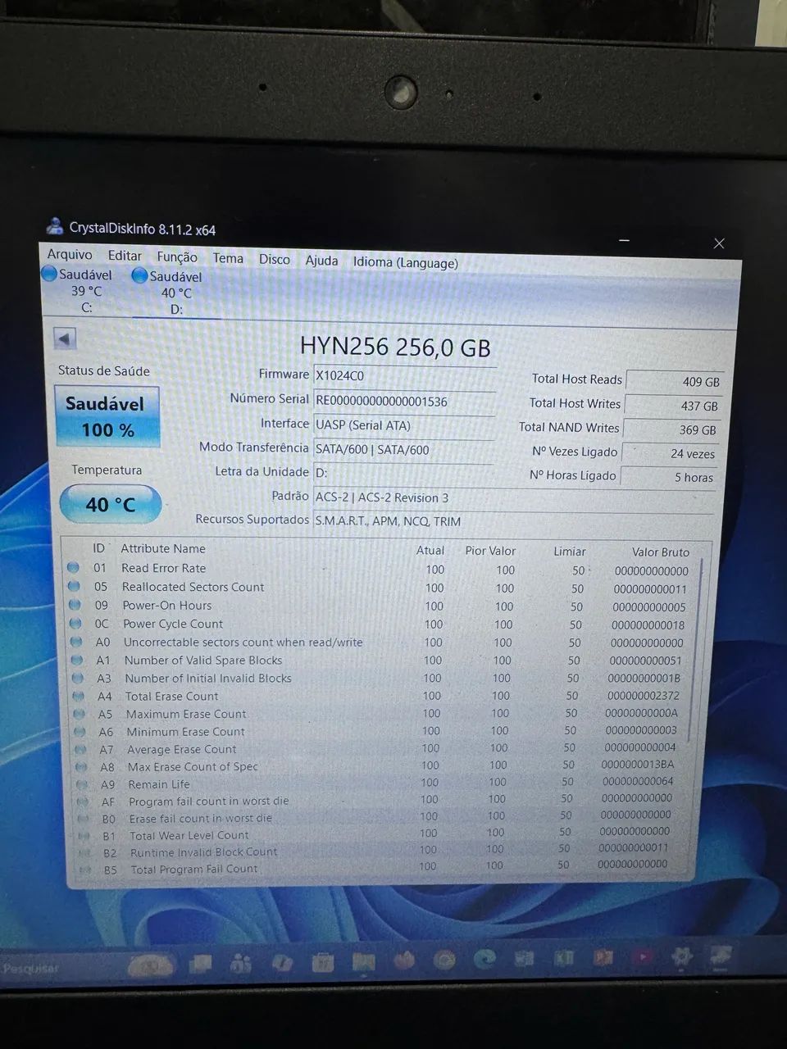Click status orb of Uncorrectable sectors count row
This screenshot has height=1049, width=787.
[x=76, y=642]
